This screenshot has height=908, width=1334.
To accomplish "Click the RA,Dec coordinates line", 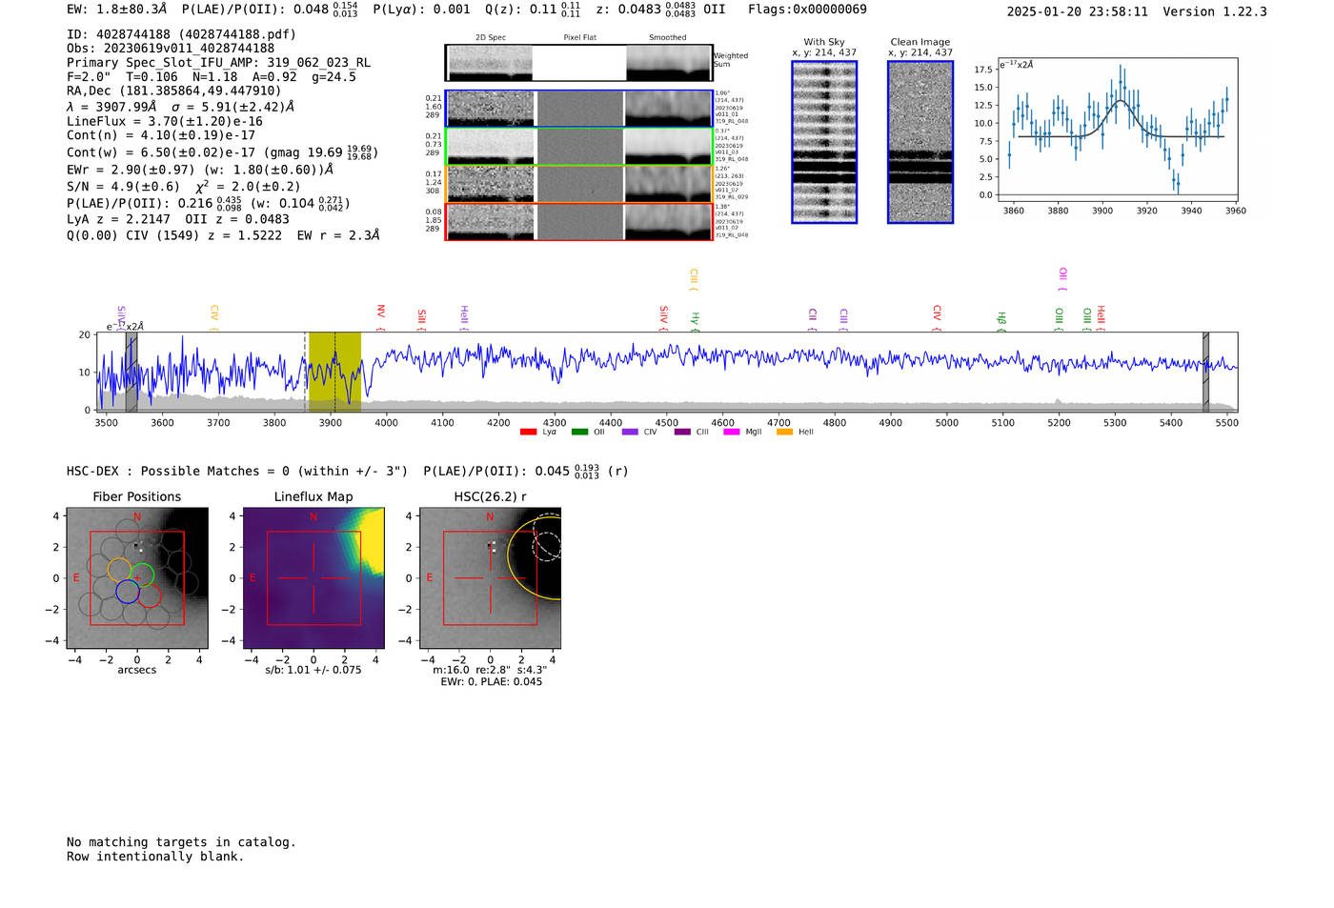I will tap(174, 91).
